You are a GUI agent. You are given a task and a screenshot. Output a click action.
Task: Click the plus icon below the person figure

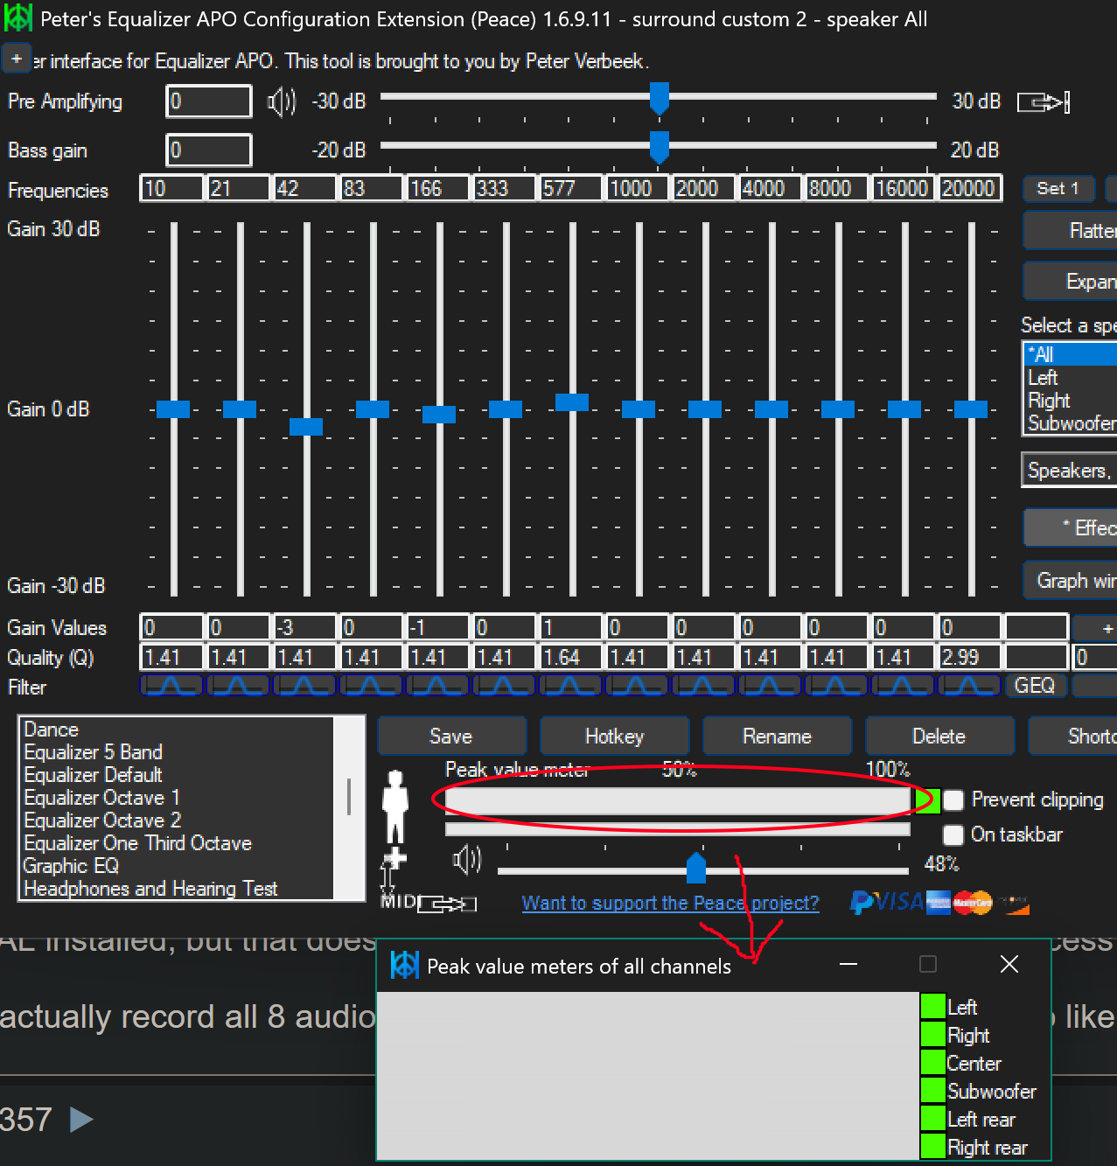tap(395, 858)
